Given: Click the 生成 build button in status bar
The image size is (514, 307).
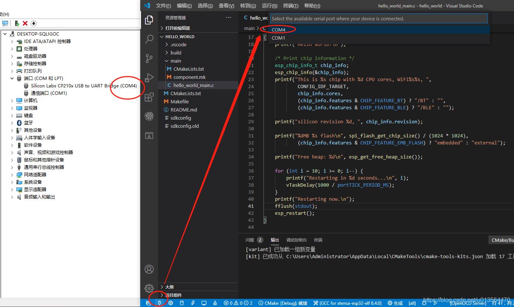Looking at the screenshot, I should pyautogui.click(x=395, y=303).
